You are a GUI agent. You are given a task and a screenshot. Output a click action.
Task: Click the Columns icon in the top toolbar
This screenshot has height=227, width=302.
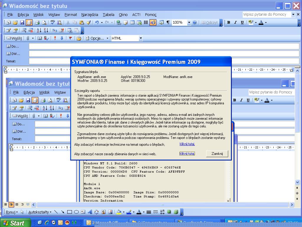[x=146, y=22]
